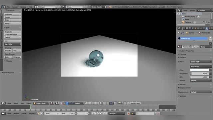The image size is (213, 120).
Task: Open the No Sync playback dropdown
Action: 117,113
